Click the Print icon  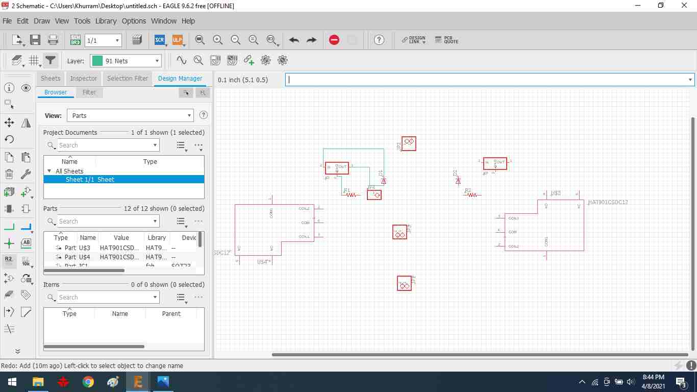(53, 40)
